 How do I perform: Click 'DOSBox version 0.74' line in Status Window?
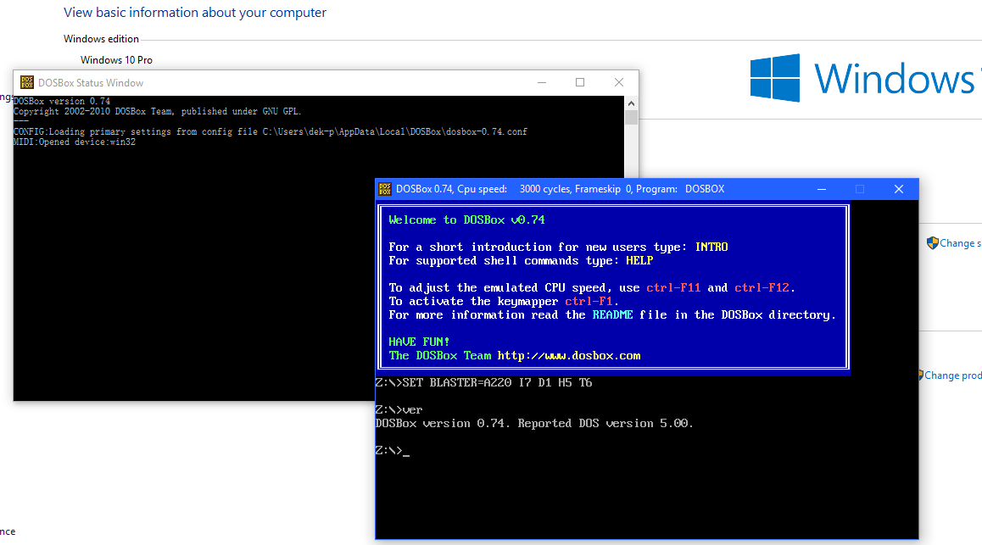(62, 101)
